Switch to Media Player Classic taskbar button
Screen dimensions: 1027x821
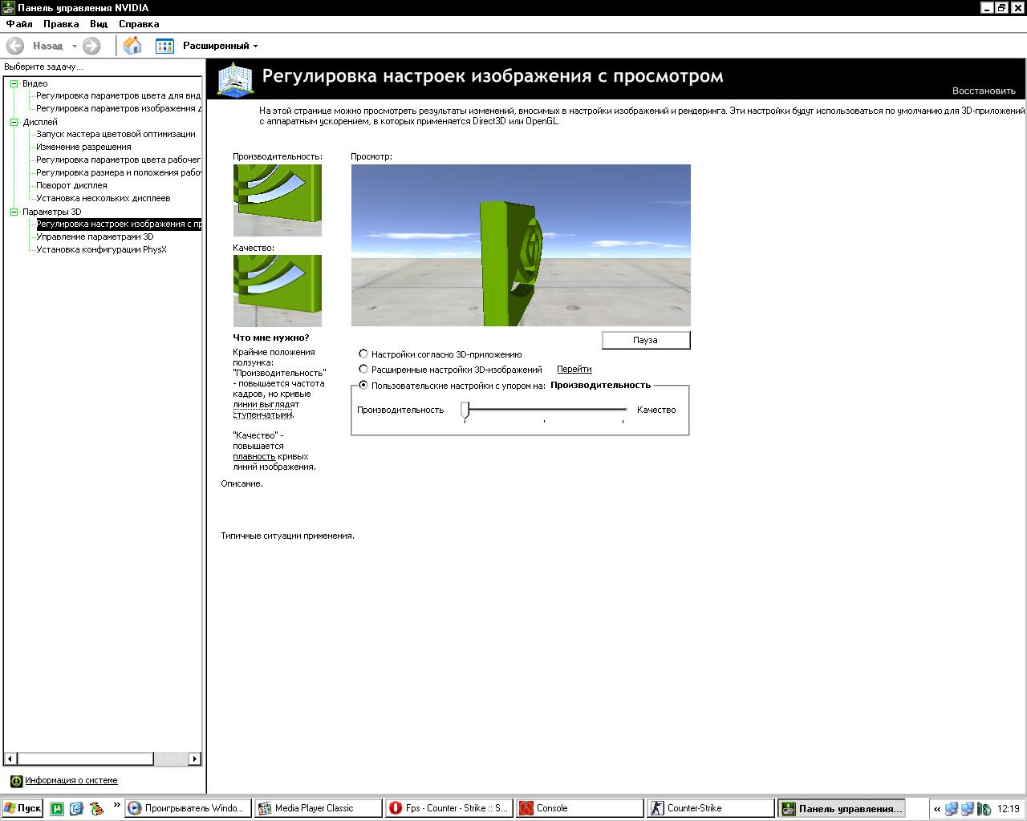319,808
